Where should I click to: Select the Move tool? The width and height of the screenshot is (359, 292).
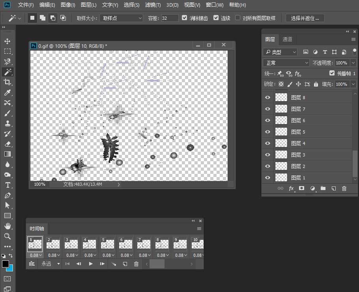pyautogui.click(x=7, y=41)
